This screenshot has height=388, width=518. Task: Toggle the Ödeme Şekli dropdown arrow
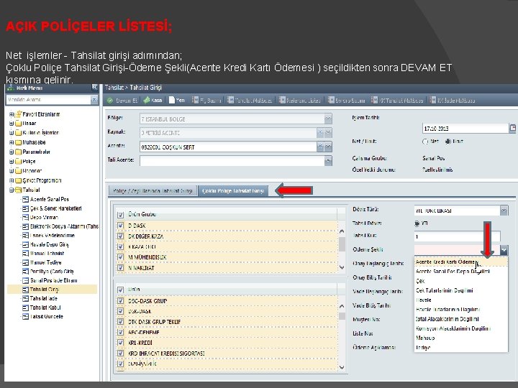coord(504,250)
